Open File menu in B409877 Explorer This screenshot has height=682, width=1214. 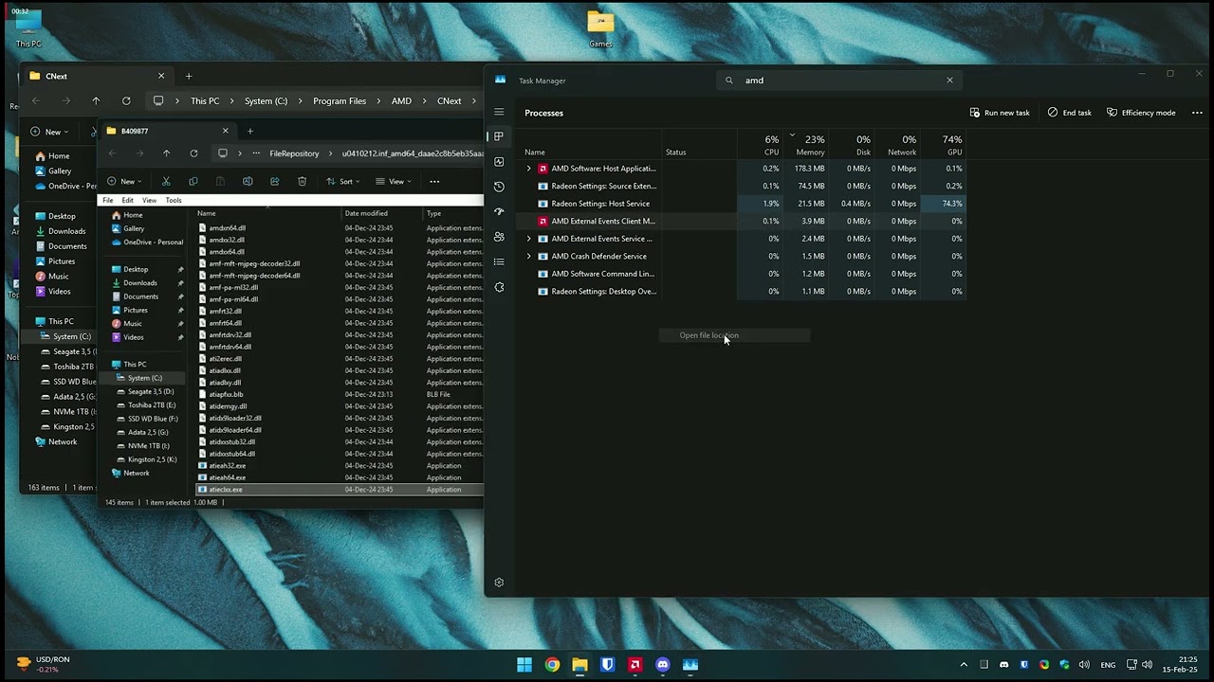108,200
